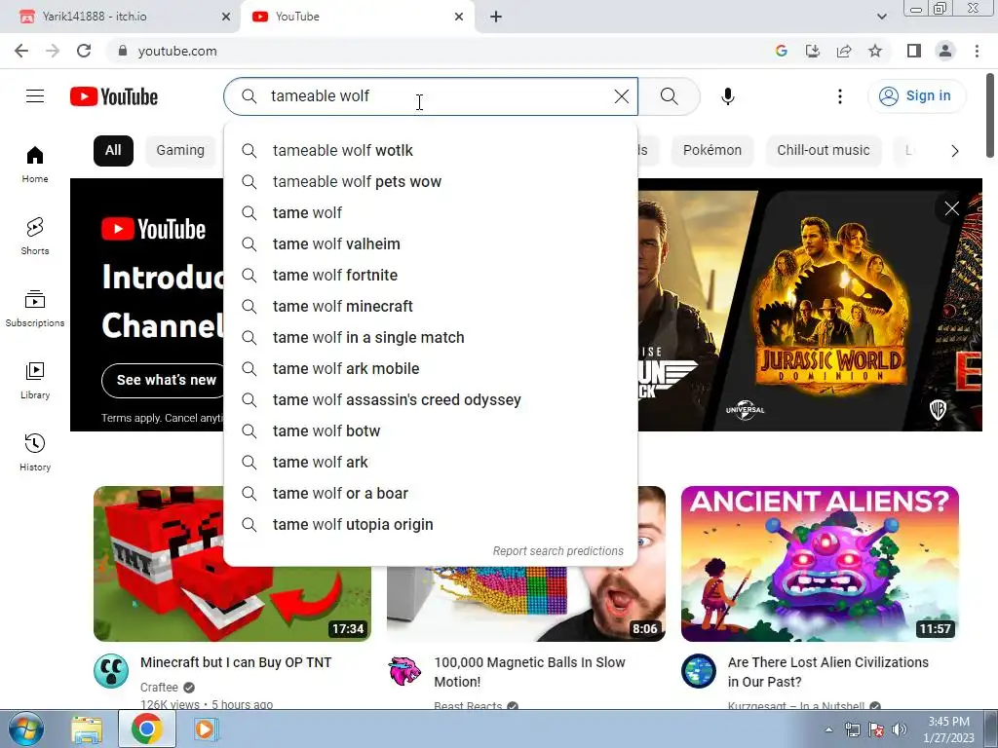Open the media player taskbar icon
Viewport: 998px width, 748px height.
coord(205,729)
